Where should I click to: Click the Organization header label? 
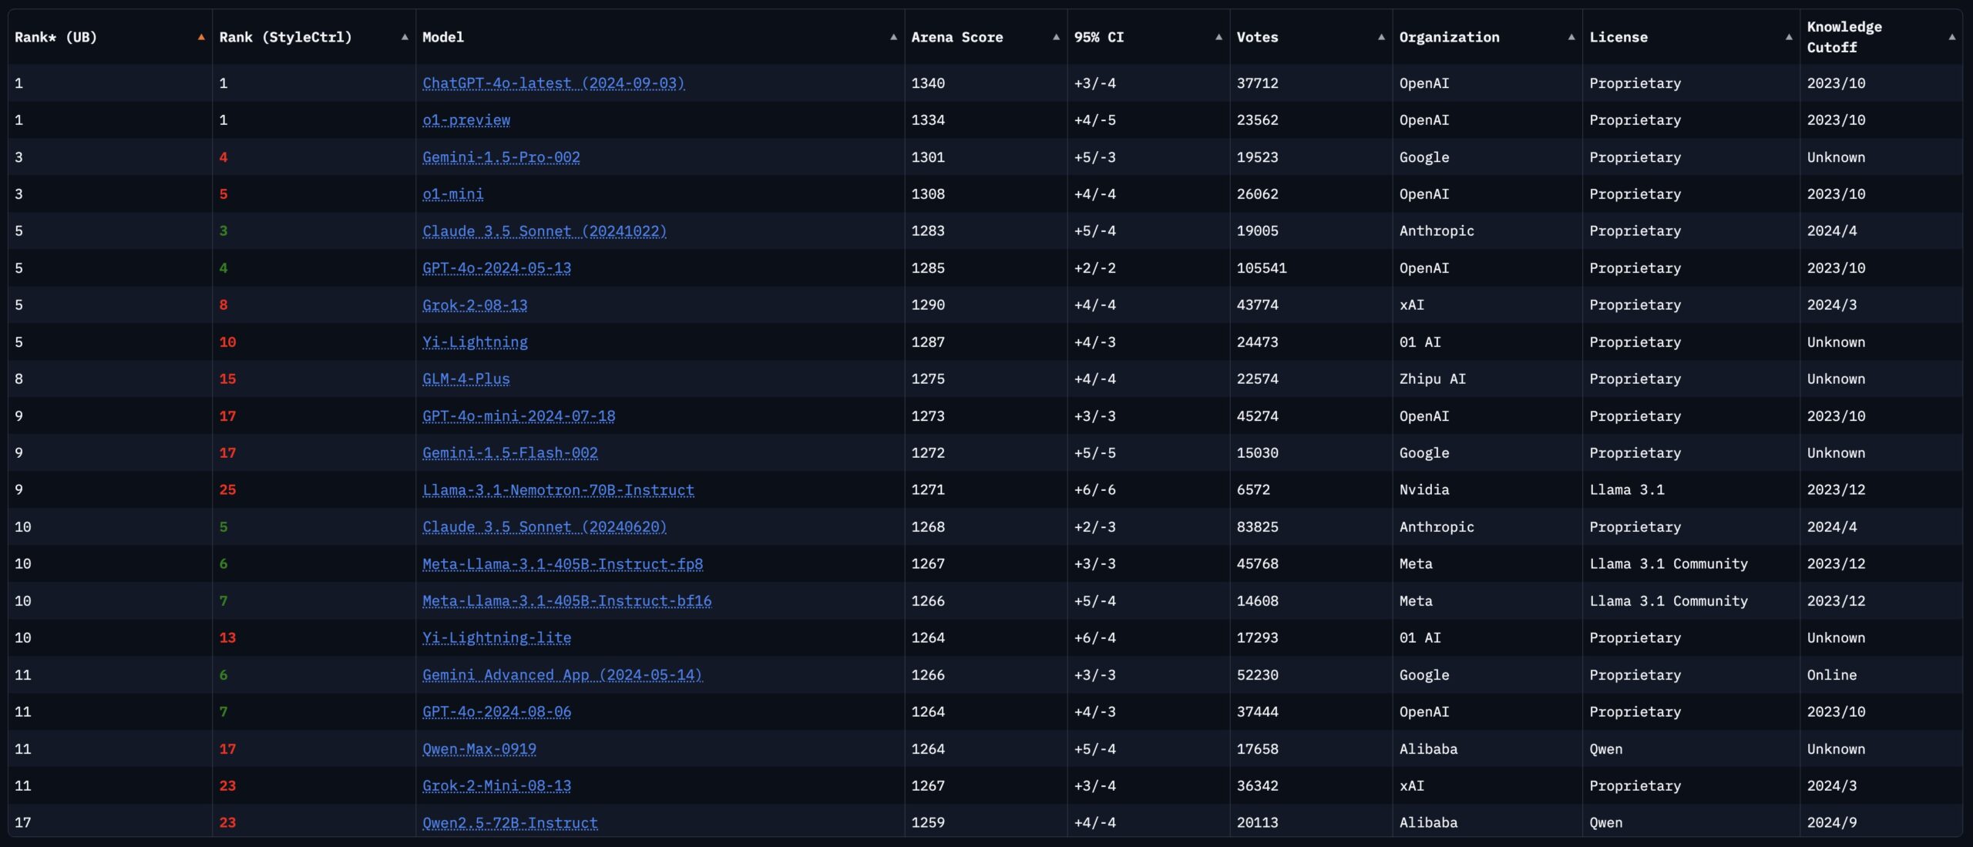pos(1450,37)
